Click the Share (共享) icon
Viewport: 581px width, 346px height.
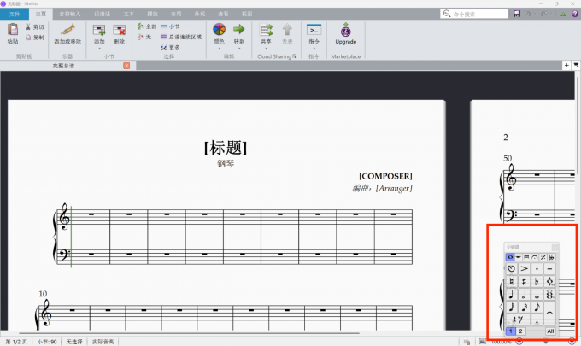266,30
